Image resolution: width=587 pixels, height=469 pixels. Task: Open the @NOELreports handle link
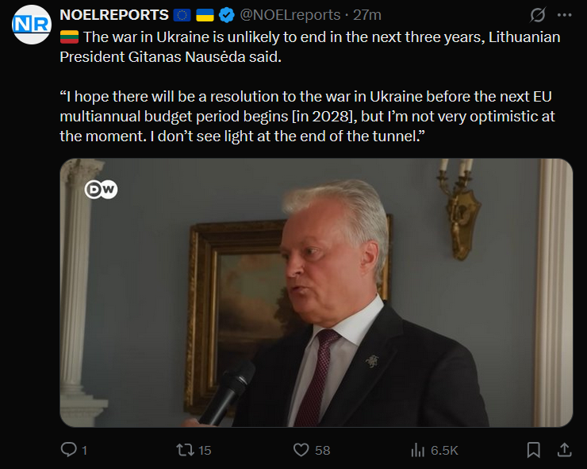290,15
